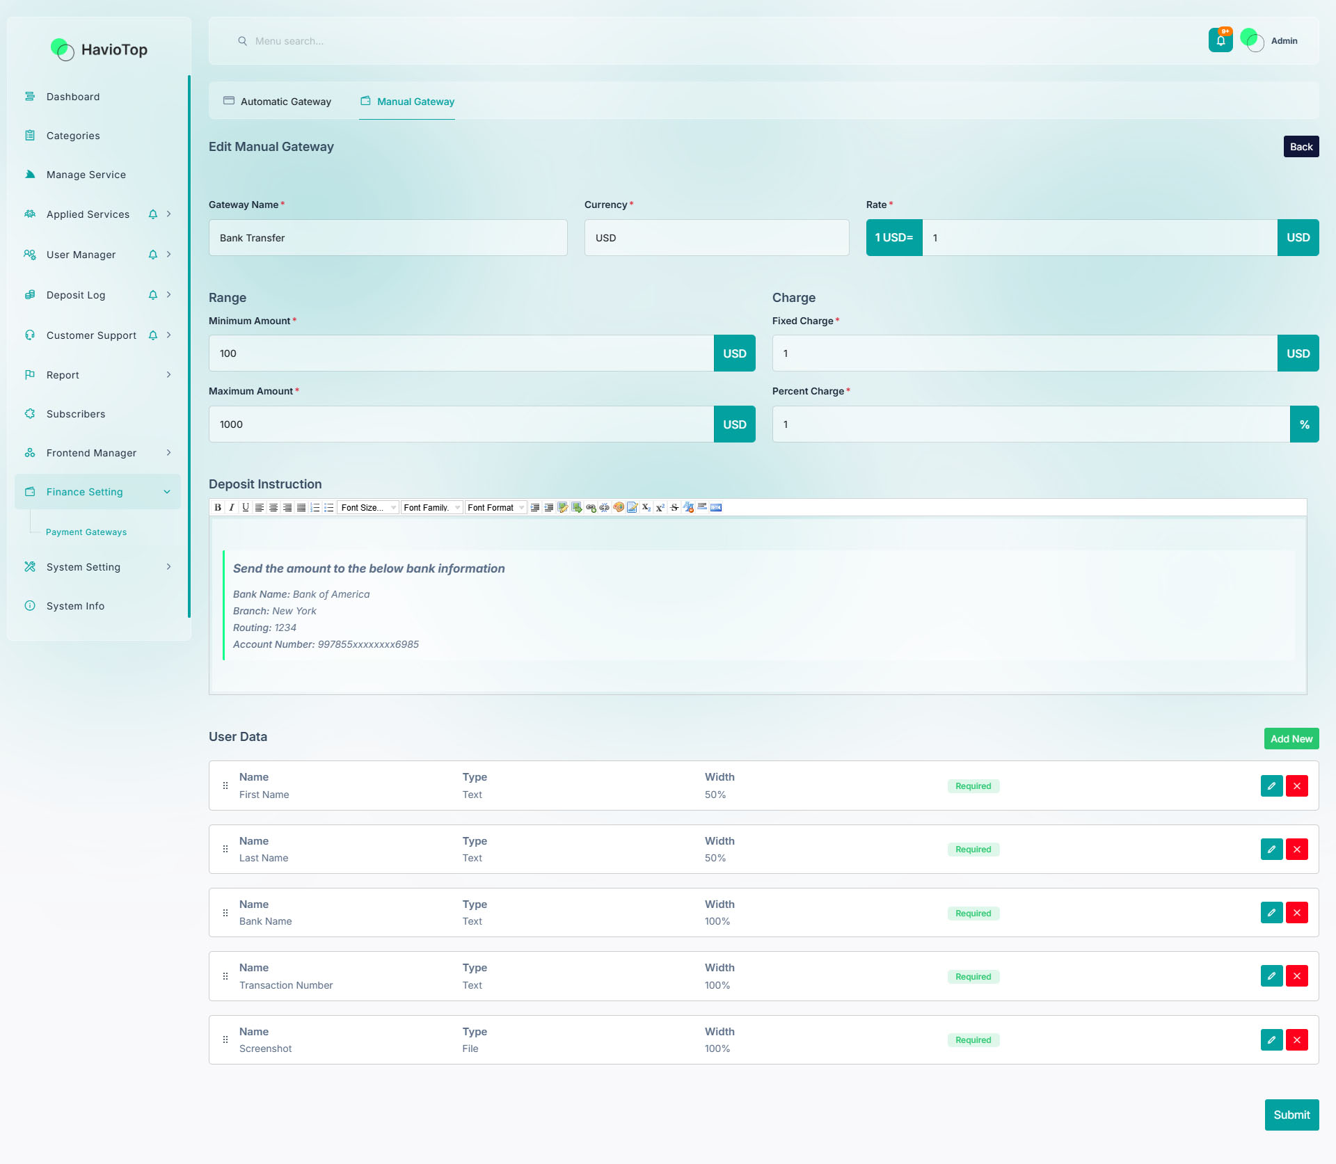Delete the Screenshot field row
Screen dimensions: 1336x1164
coord(1297,1039)
